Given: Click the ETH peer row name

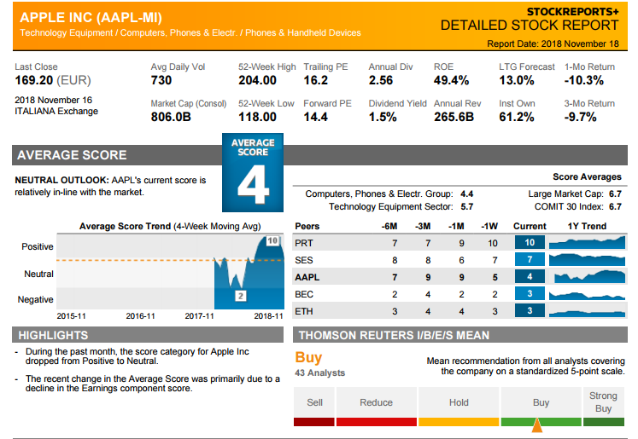Looking at the screenshot, I should 304,311.
